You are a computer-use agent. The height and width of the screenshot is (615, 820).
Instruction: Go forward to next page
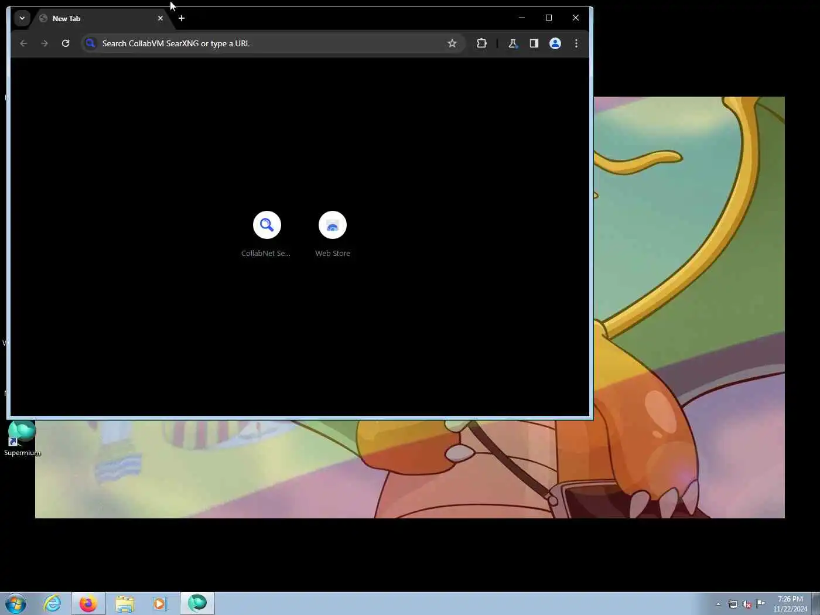45,43
